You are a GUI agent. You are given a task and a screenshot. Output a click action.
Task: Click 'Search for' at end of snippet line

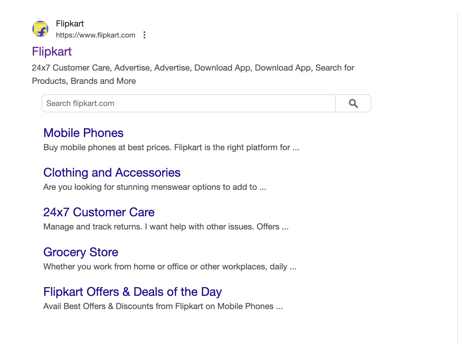coord(334,68)
